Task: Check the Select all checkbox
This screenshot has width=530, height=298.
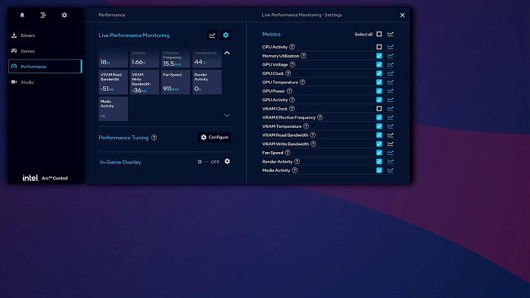Action: [x=379, y=34]
